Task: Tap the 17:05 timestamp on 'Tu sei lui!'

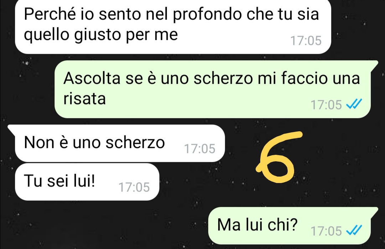Action: pos(134,187)
